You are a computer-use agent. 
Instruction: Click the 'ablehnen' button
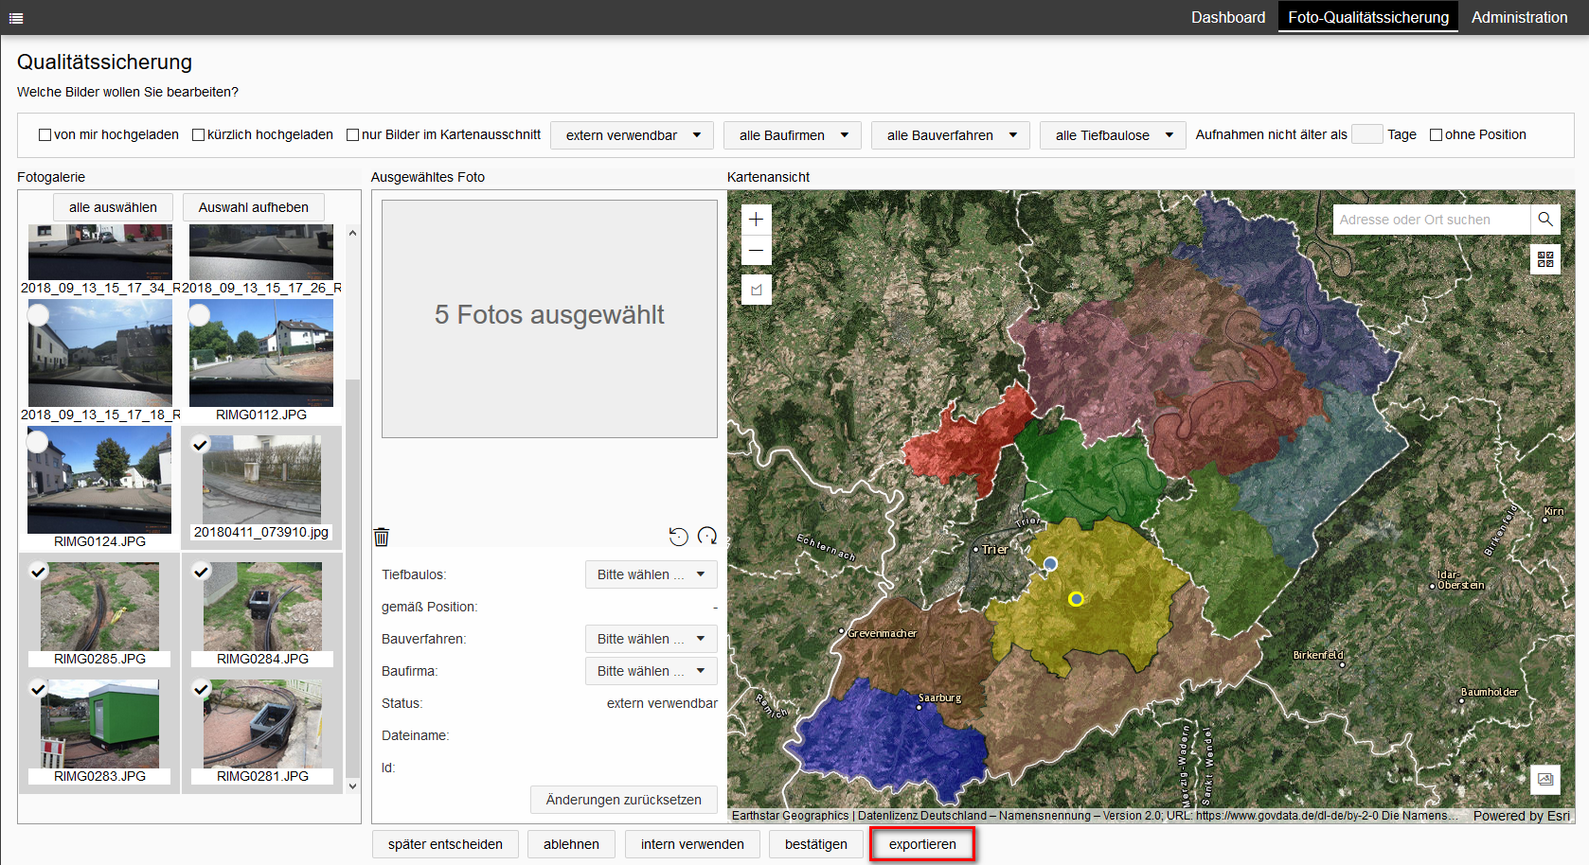click(x=571, y=844)
